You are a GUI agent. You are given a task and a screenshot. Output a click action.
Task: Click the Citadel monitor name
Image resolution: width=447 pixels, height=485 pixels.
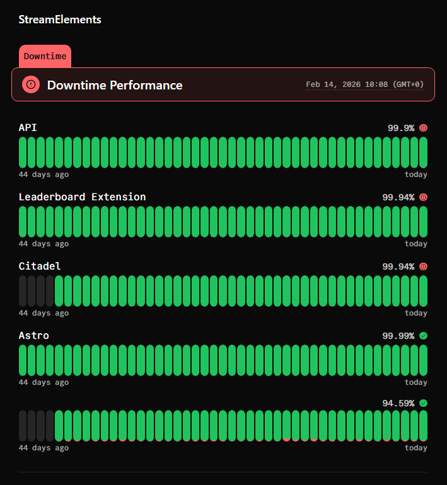coord(40,266)
